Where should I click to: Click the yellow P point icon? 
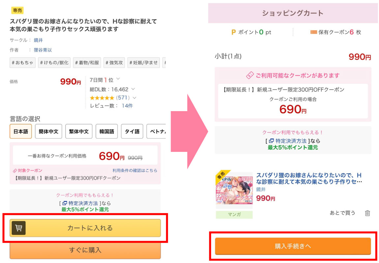pos(234,32)
